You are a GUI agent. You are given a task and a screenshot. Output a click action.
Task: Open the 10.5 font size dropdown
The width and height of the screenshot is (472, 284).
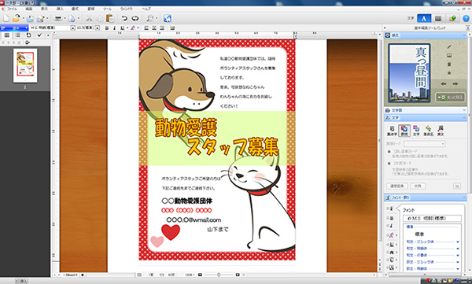(x=98, y=28)
